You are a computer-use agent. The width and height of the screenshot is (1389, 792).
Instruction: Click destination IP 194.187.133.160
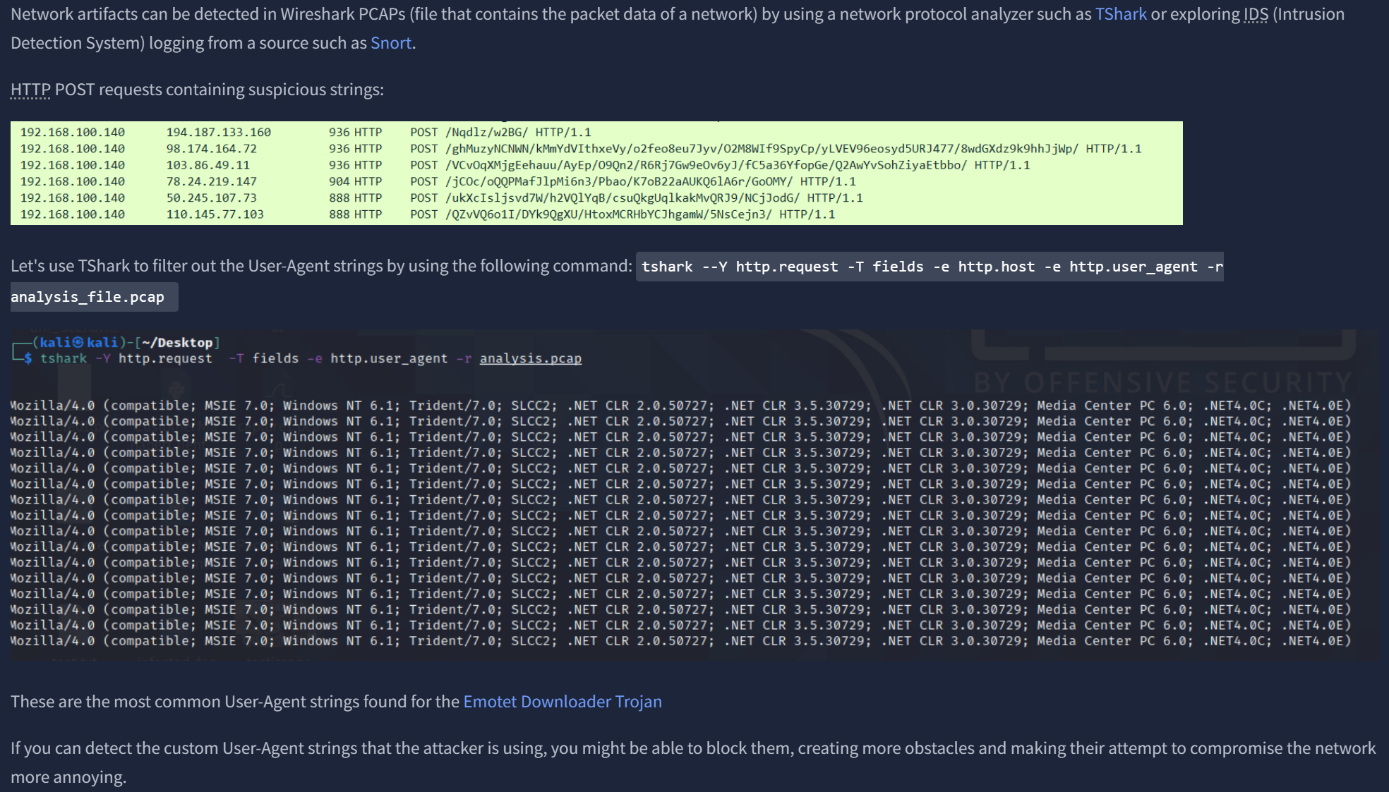[x=218, y=133]
